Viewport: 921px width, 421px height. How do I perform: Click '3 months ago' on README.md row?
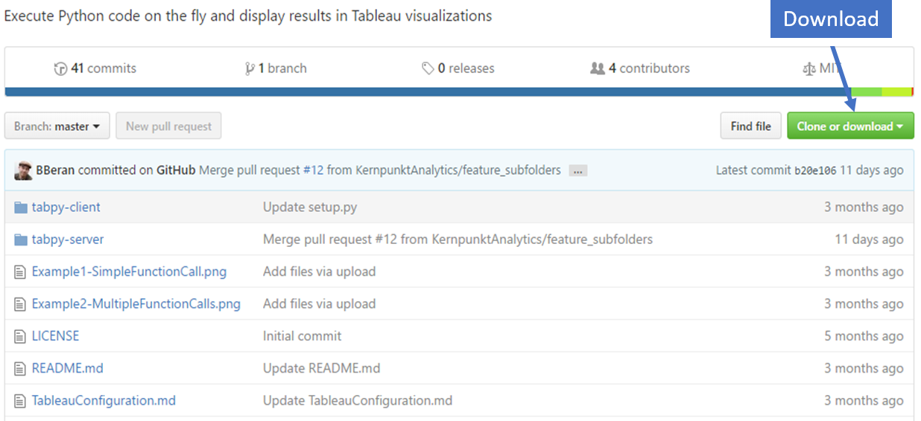pyautogui.click(x=864, y=368)
